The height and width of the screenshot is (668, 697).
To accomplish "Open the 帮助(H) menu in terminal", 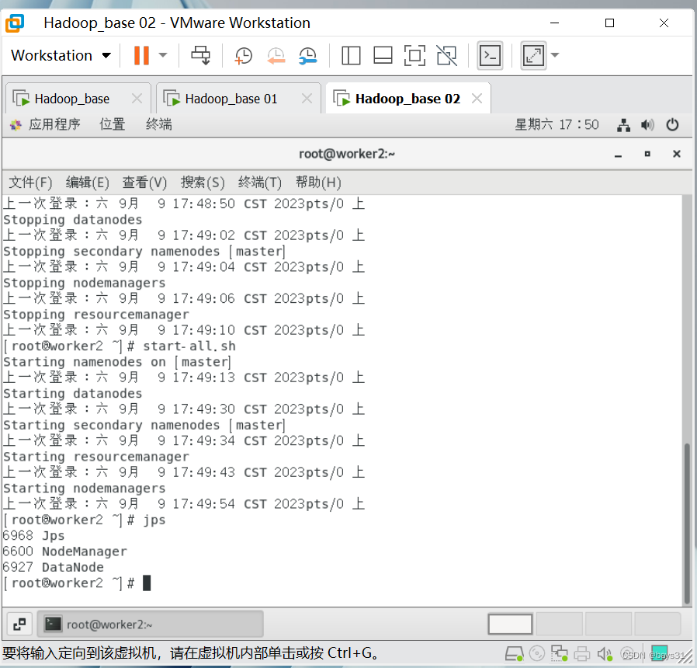I will [318, 183].
